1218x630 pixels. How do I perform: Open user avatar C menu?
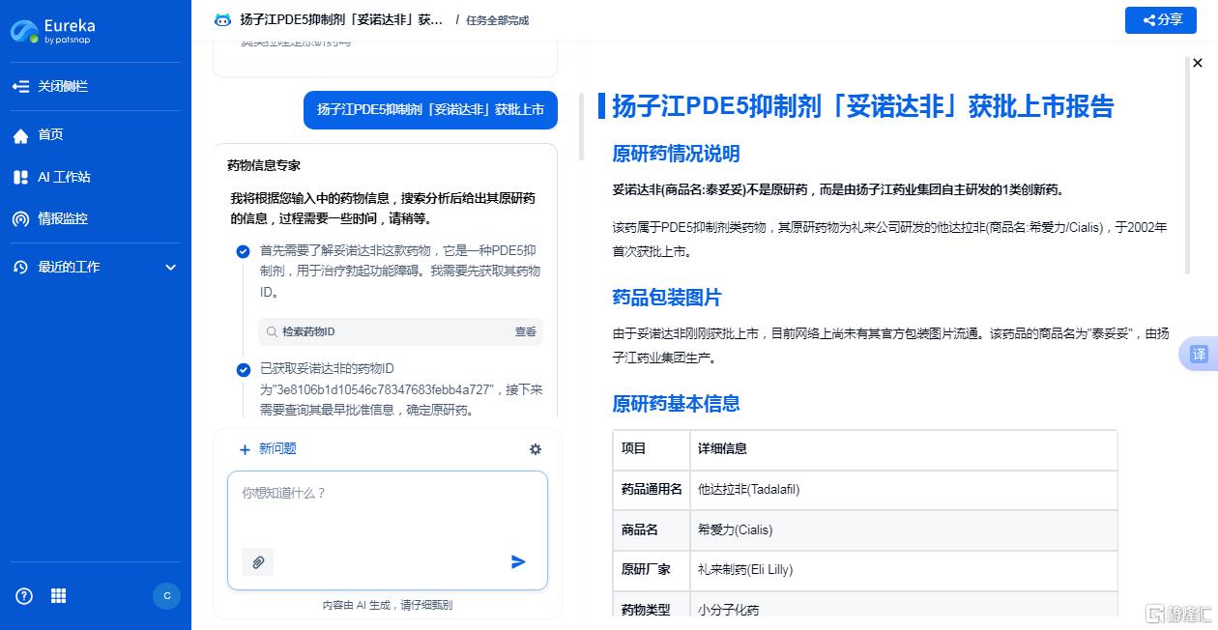click(166, 595)
